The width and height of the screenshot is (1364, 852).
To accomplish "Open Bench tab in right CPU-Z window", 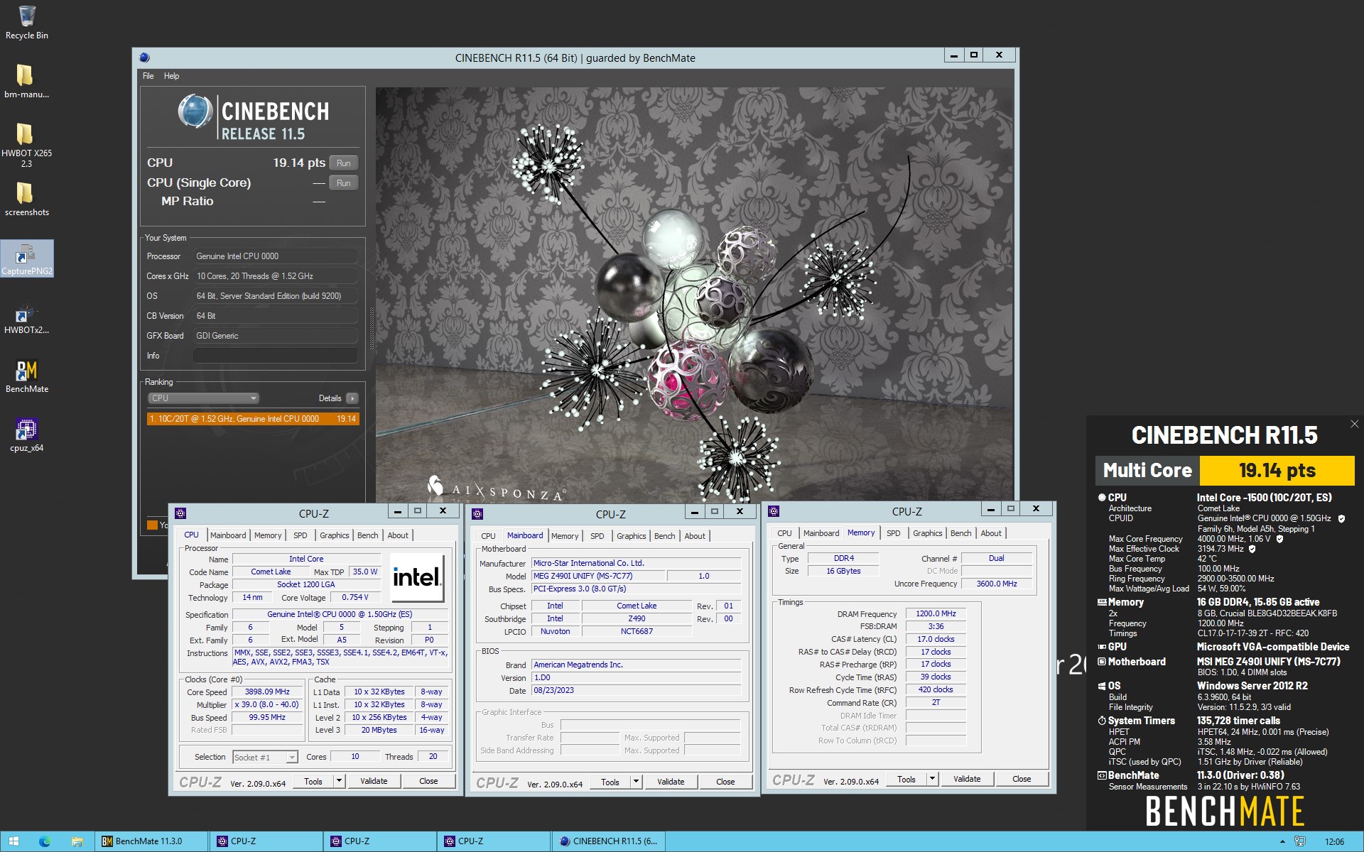I will 960,533.
